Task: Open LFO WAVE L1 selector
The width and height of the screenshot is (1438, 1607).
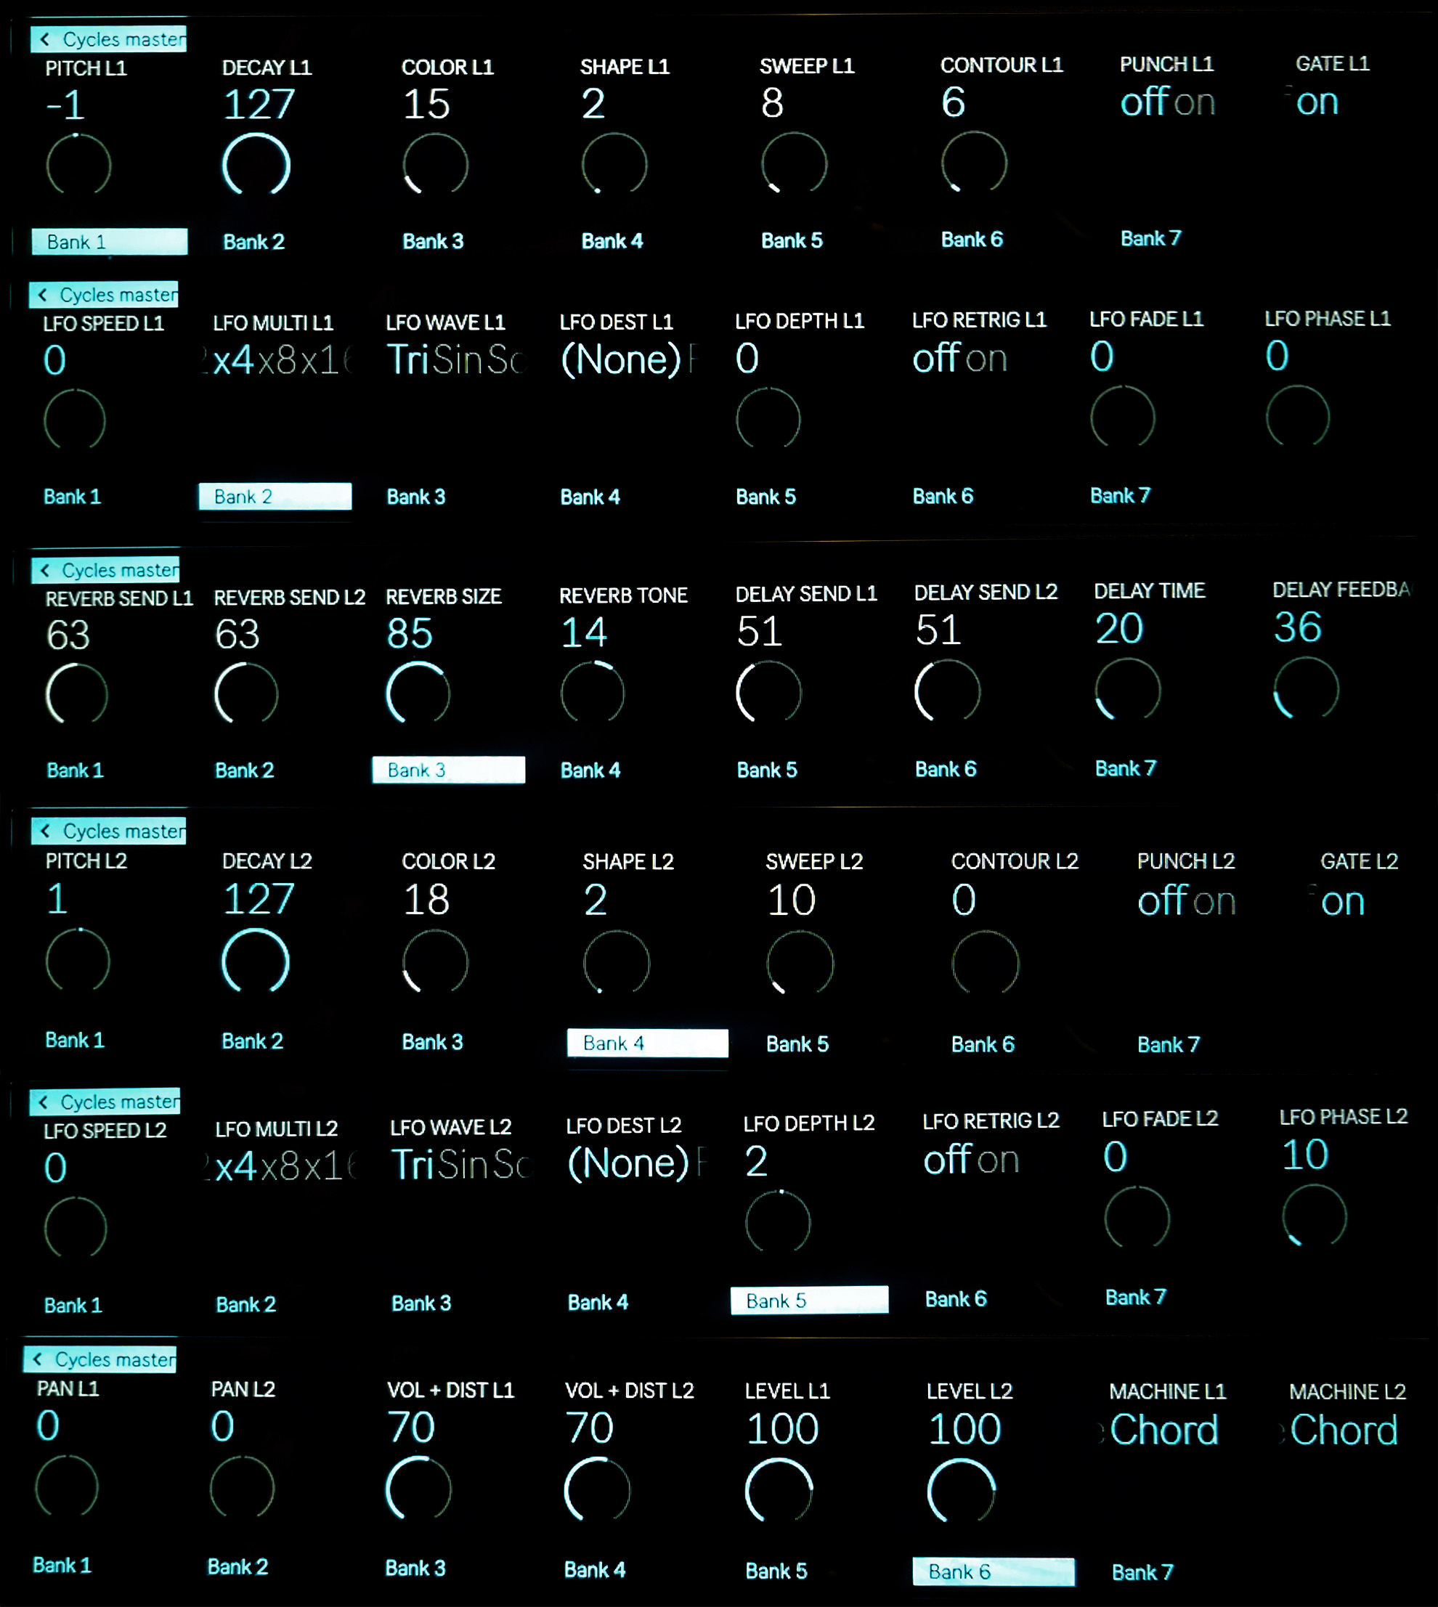Action: click(455, 359)
